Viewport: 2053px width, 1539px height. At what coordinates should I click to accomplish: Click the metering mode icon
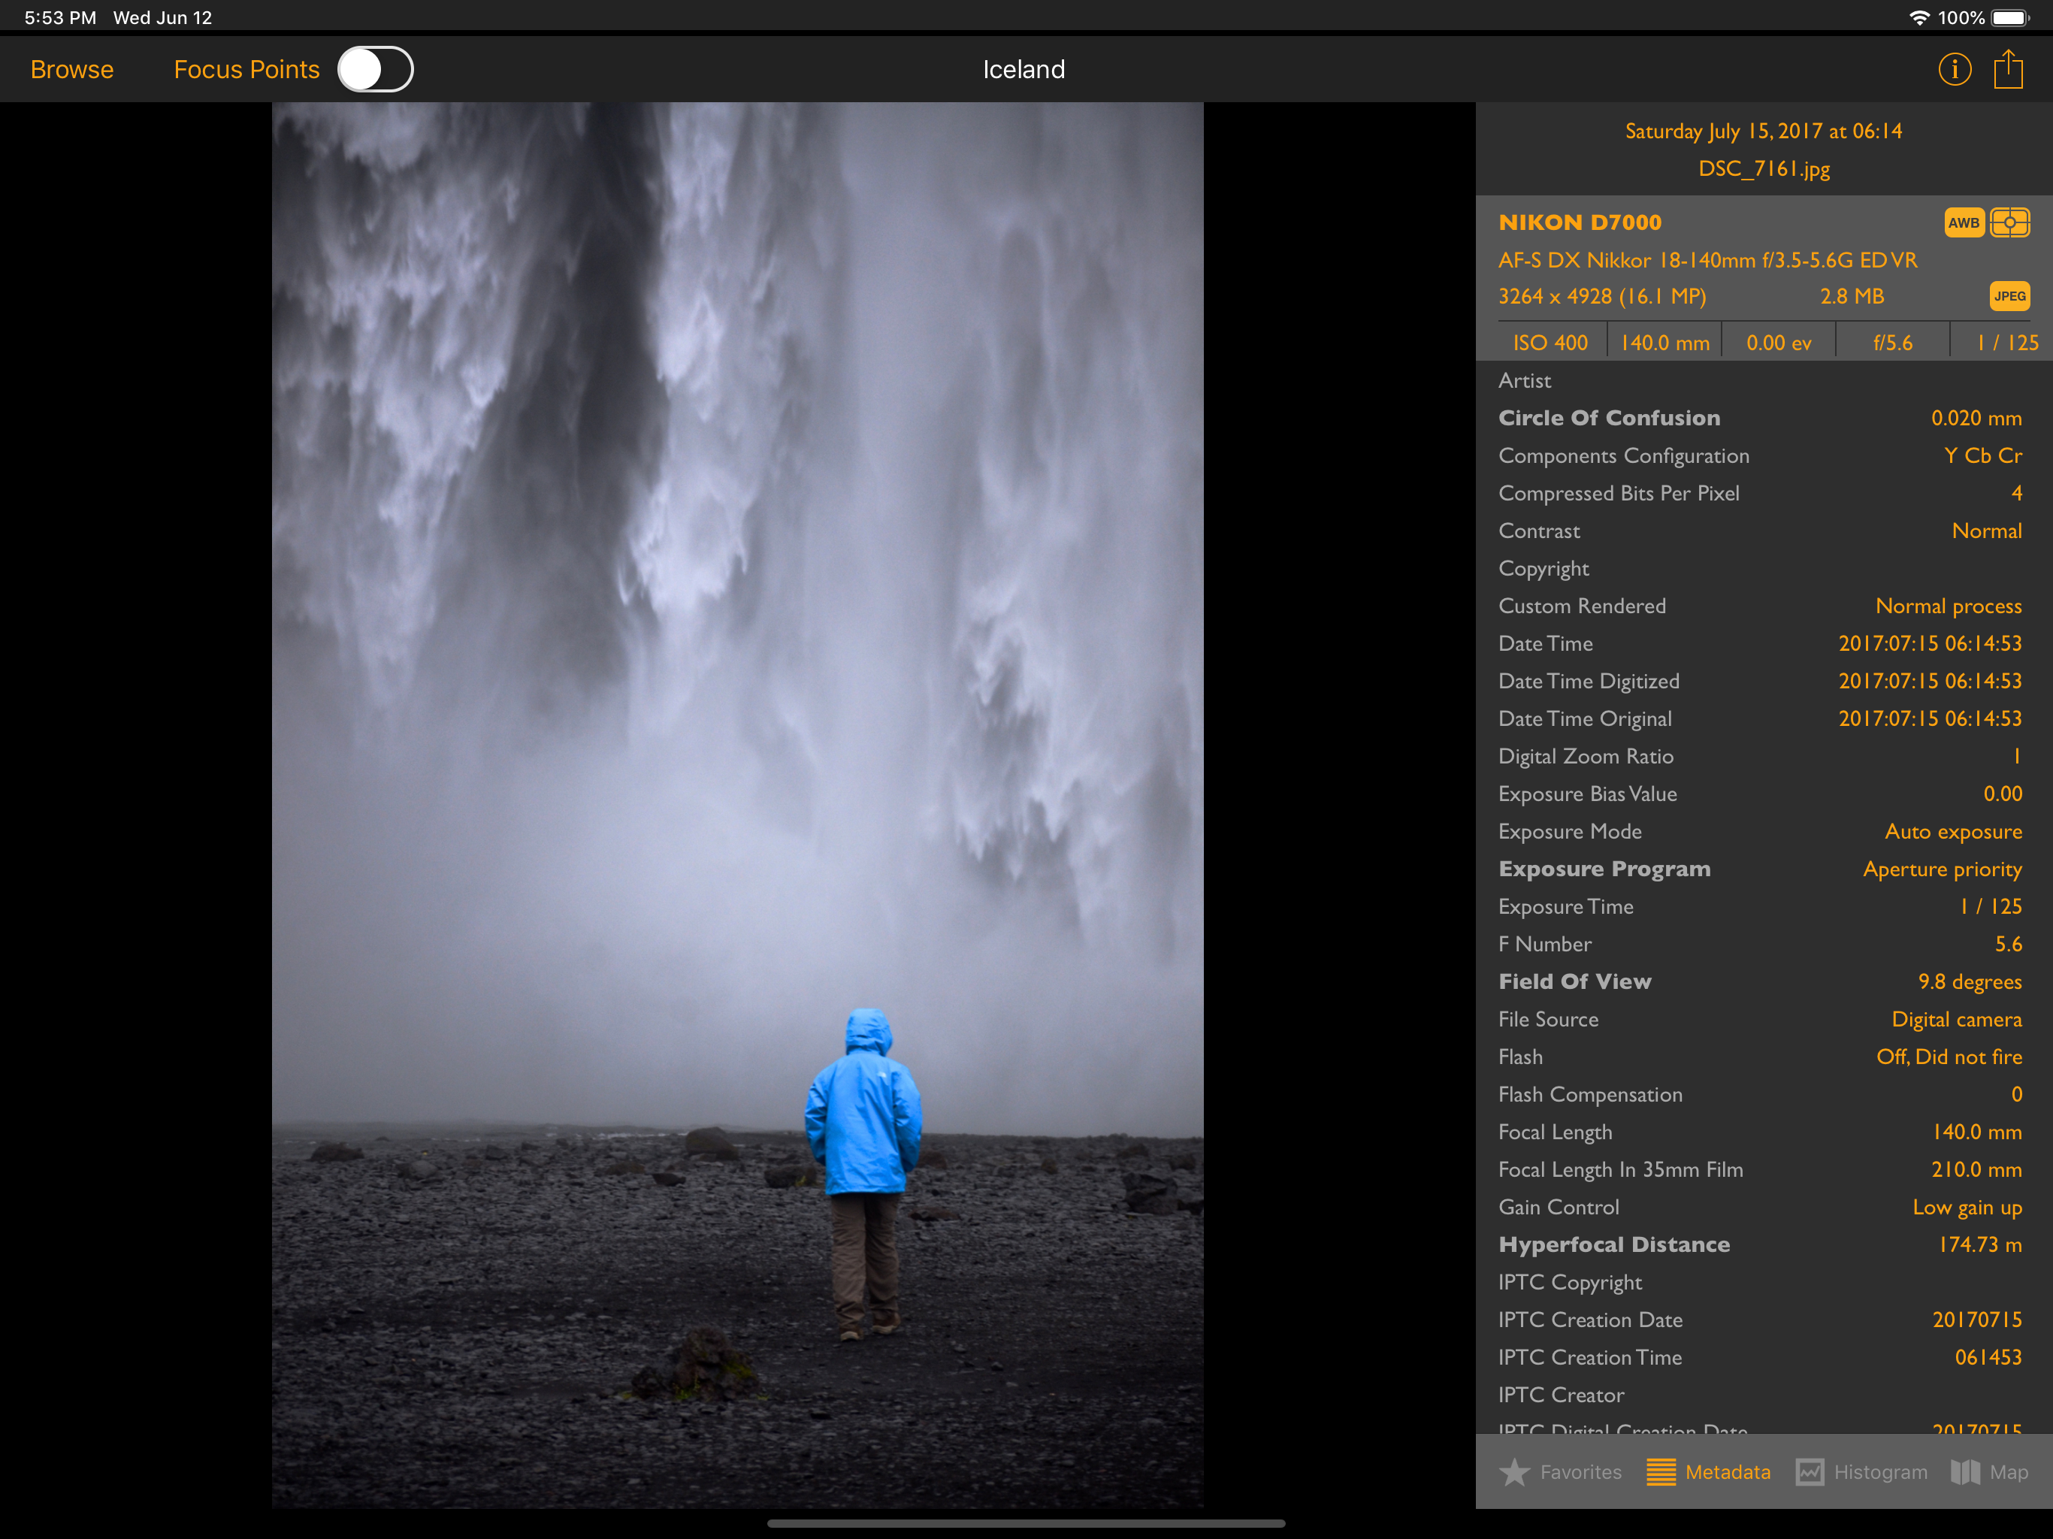click(2009, 222)
